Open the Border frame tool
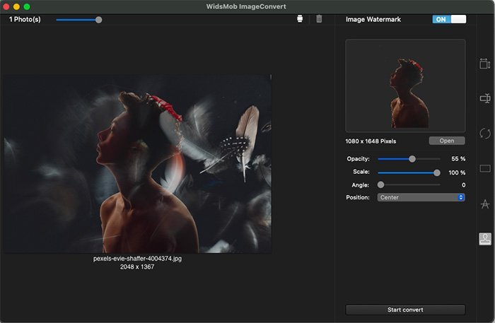Screen dimensions: 495x323 point(484,169)
